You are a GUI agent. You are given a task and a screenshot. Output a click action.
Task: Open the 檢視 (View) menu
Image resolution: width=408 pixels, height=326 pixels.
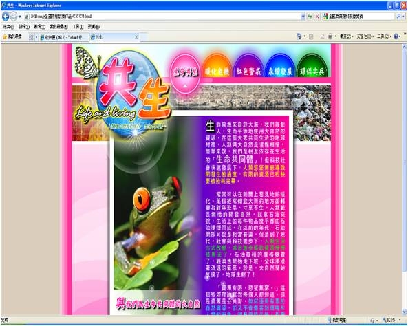click(x=39, y=27)
